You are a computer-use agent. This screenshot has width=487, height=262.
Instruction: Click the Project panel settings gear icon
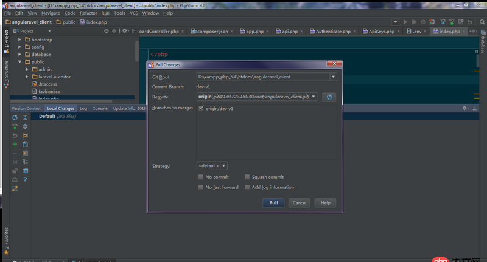[125, 31]
